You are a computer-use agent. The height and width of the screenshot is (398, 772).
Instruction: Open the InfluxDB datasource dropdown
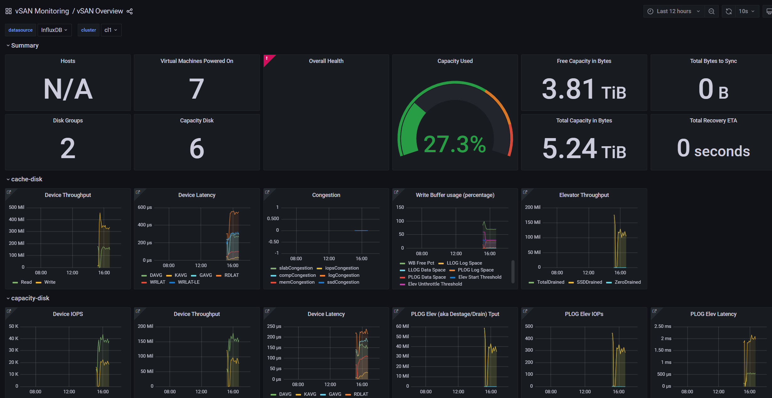pyautogui.click(x=54, y=30)
